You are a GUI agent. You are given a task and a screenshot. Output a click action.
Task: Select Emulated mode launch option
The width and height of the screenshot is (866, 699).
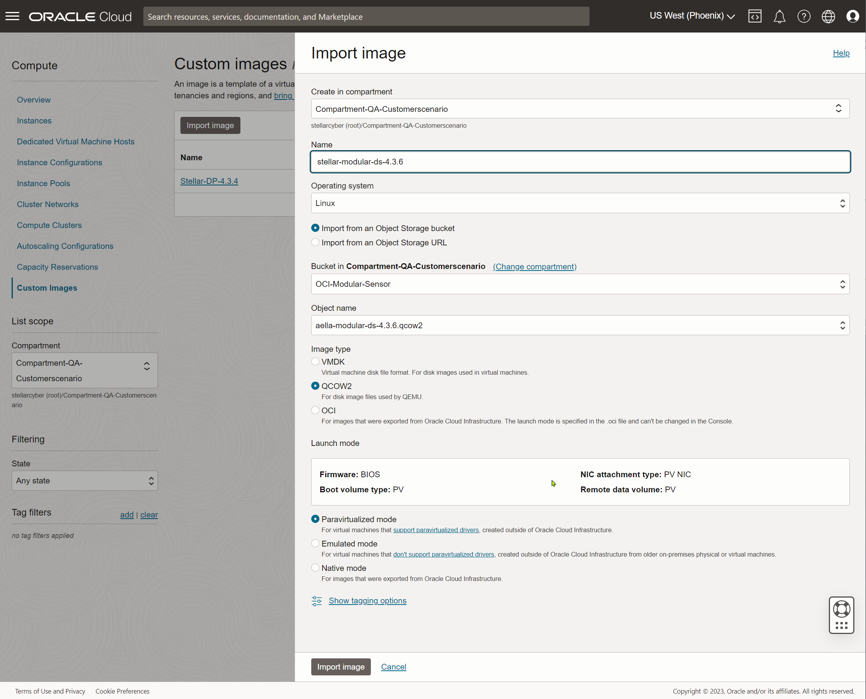tap(316, 543)
